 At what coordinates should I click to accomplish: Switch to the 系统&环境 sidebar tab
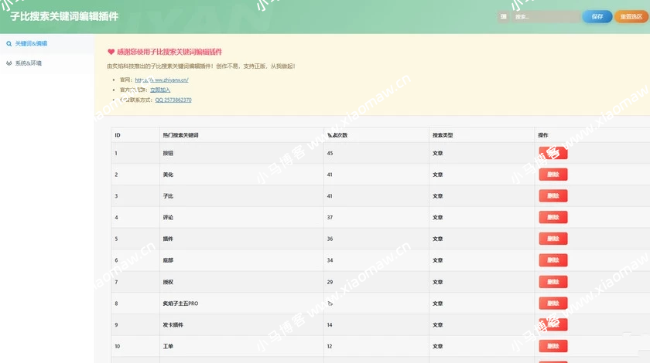pyautogui.click(x=29, y=63)
